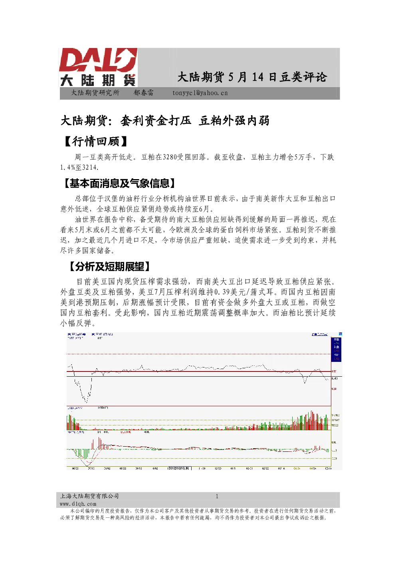Click the 行情回顾 section heading
The height and width of the screenshot is (561, 396).
point(96,141)
